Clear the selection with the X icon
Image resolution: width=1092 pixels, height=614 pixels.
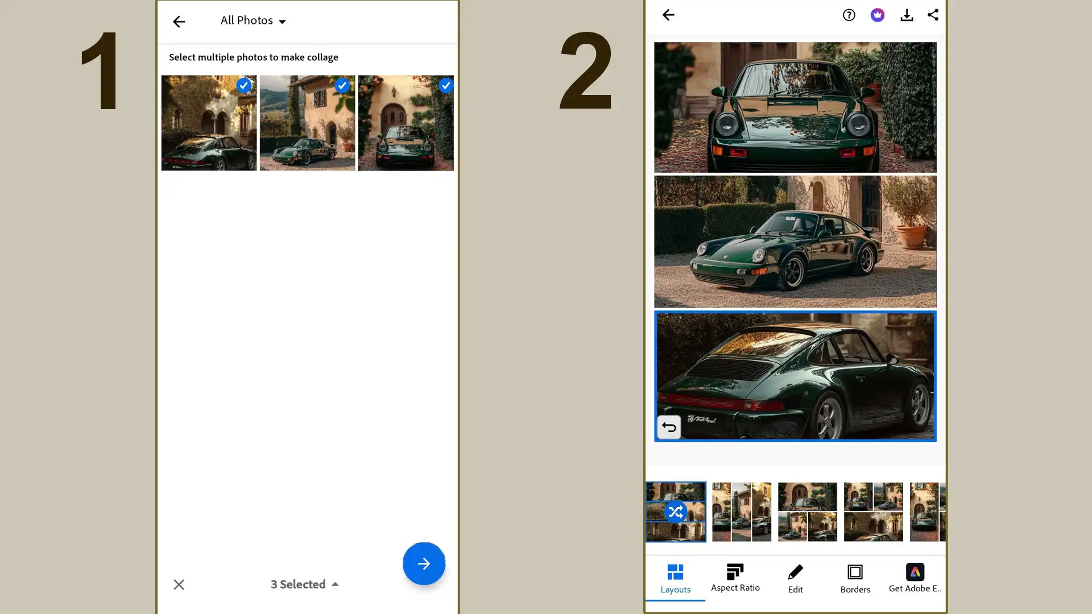point(179,584)
